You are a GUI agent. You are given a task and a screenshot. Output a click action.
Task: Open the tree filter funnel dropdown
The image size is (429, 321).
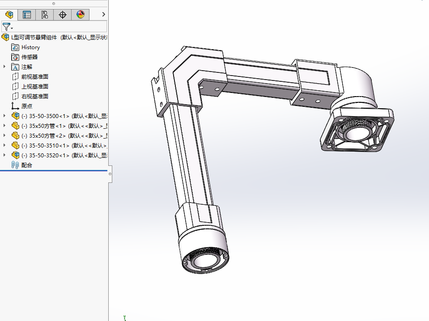8,27
